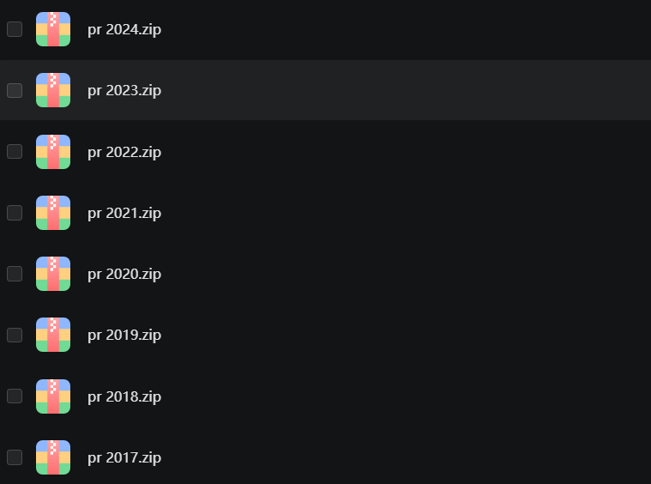
Task: Check the box beside pr 2019.zip
Action: tap(15, 335)
